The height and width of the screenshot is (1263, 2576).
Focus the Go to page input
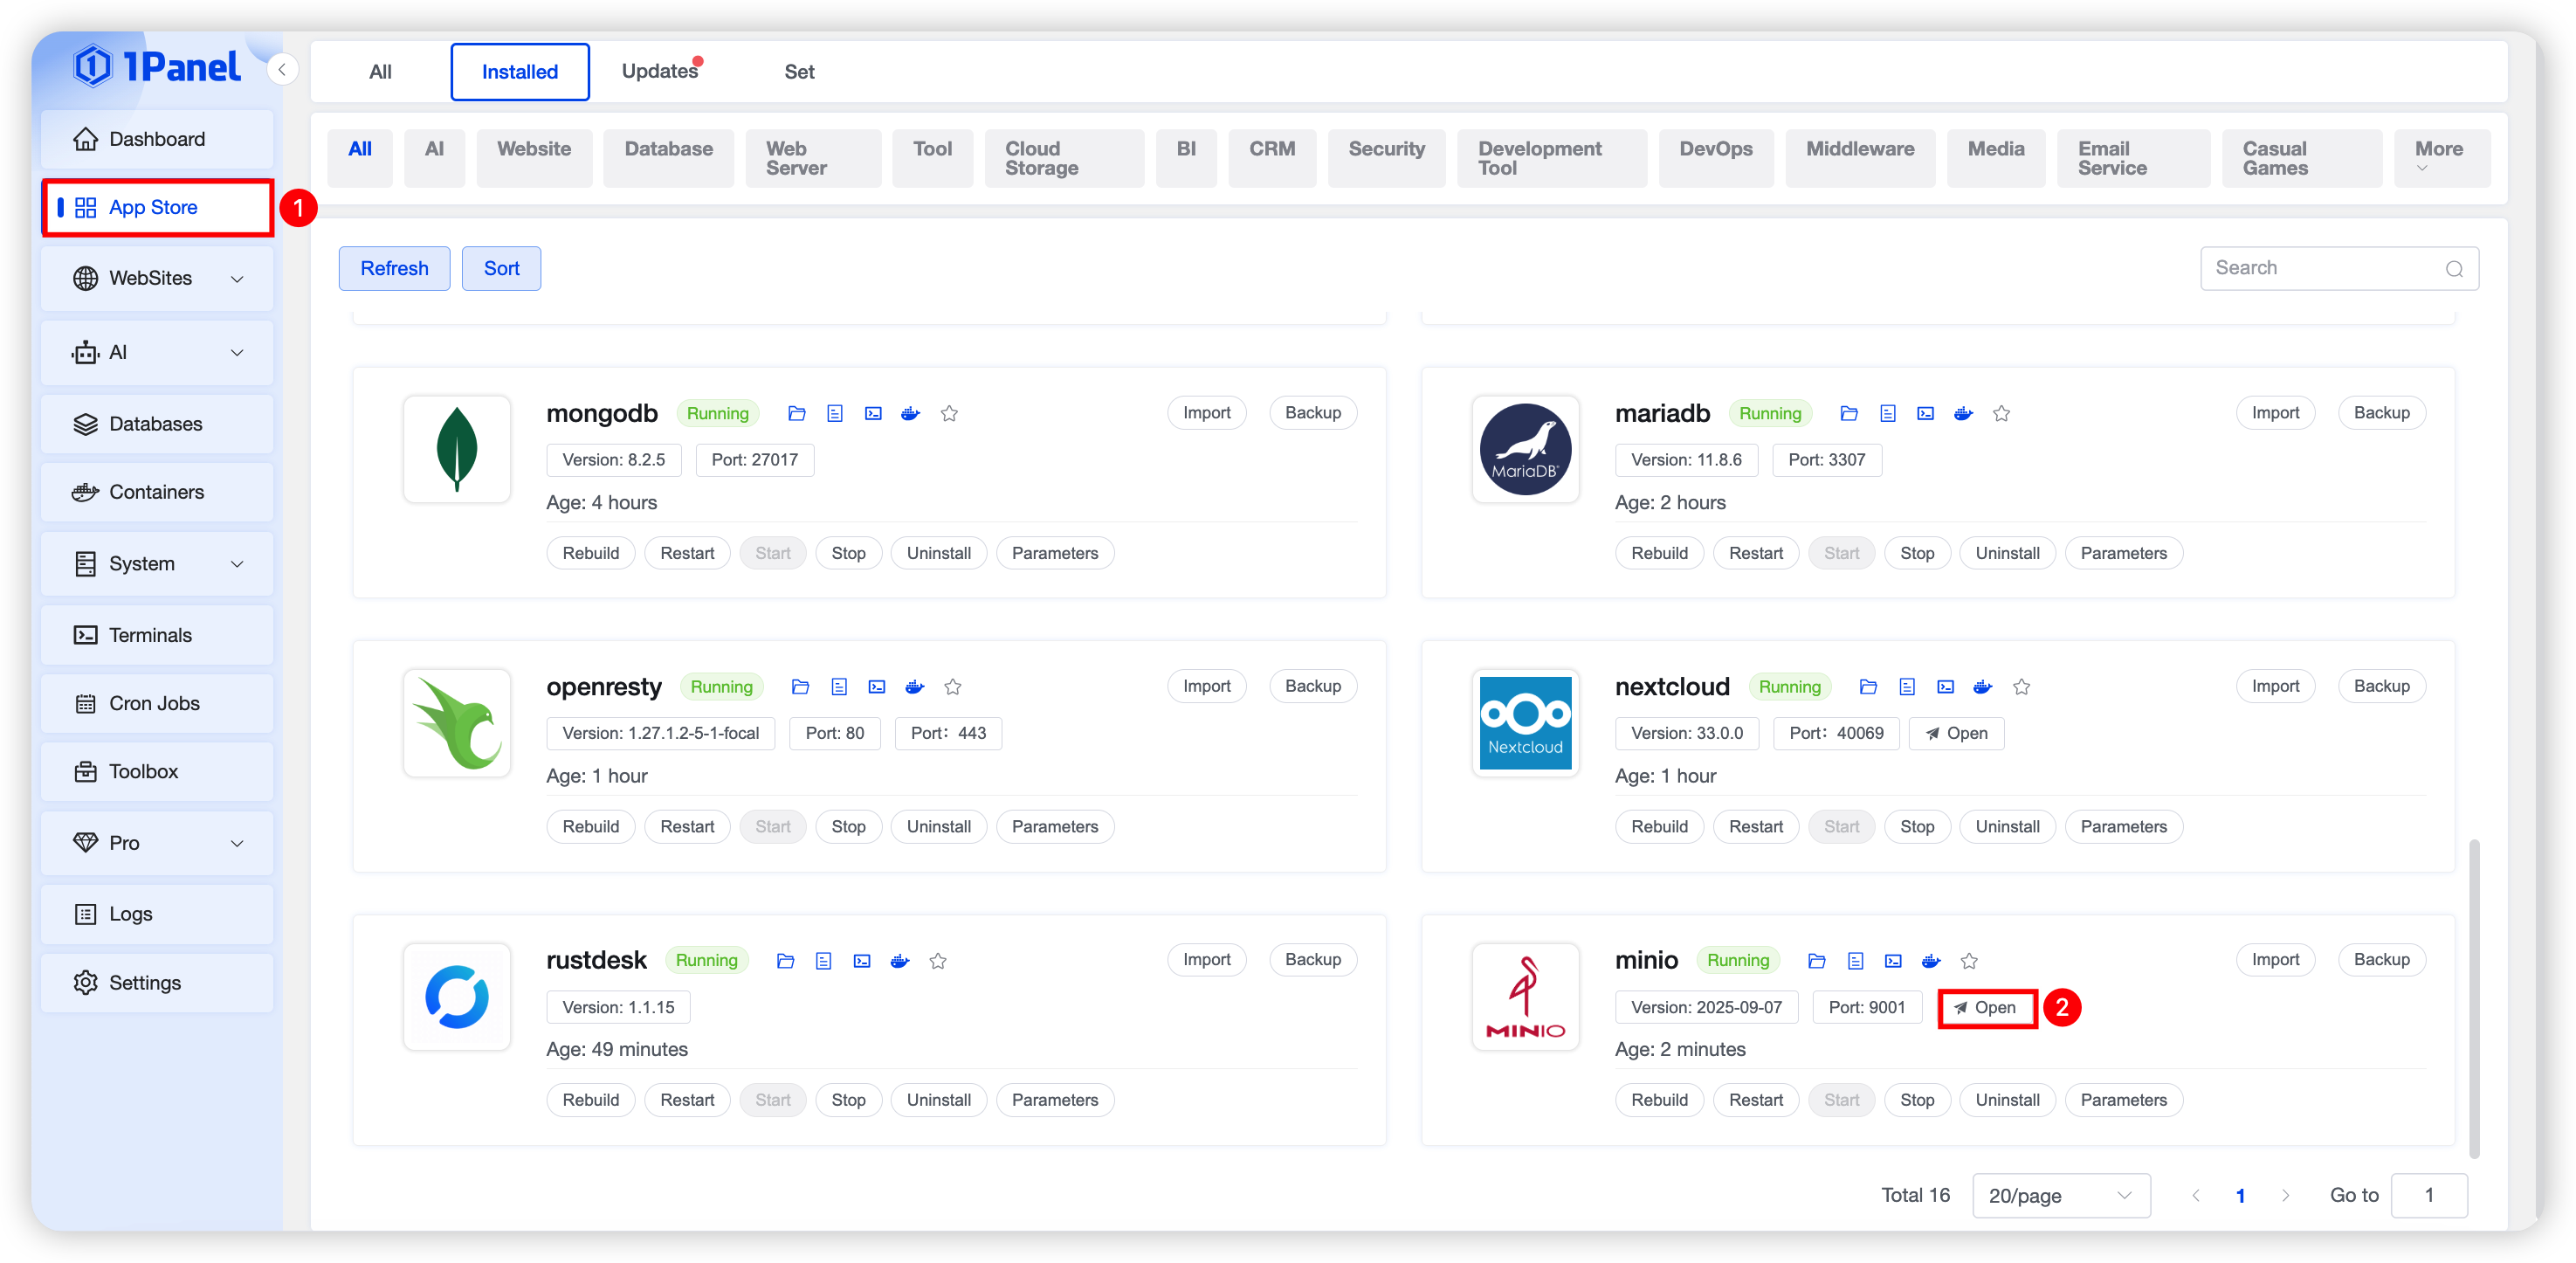(2428, 1196)
